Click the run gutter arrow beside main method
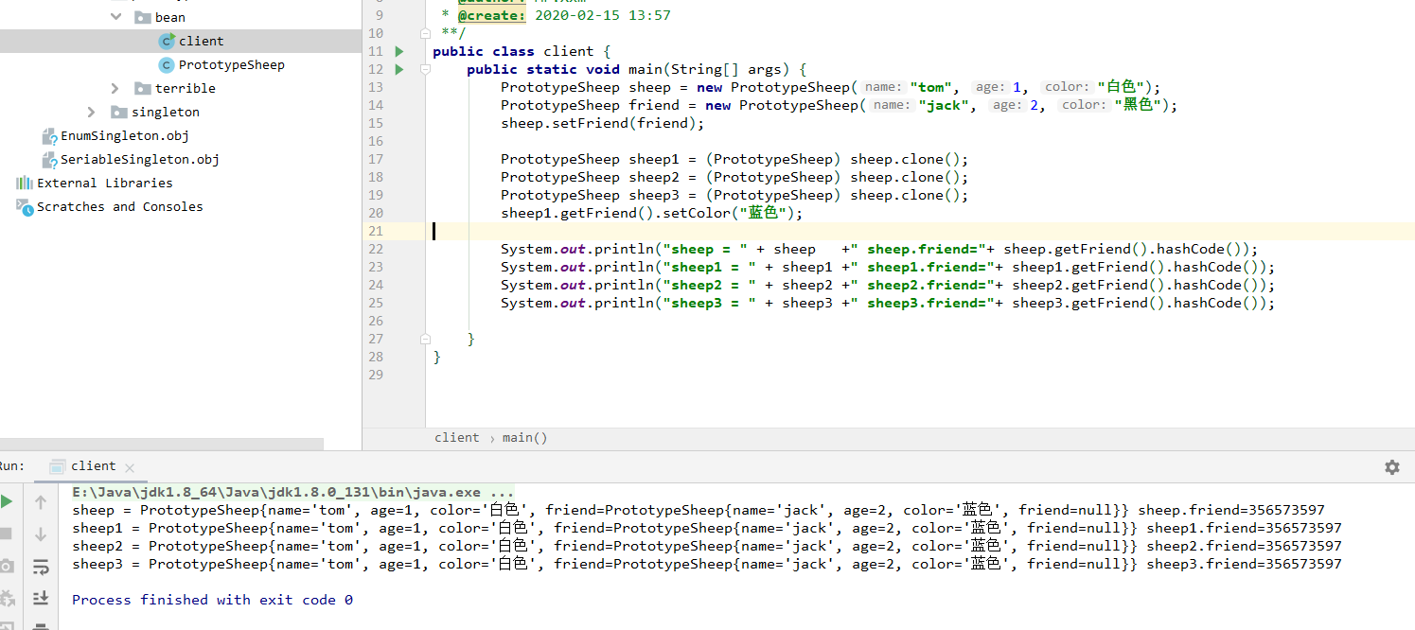This screenshot has height=630, width=1415. 399,69
